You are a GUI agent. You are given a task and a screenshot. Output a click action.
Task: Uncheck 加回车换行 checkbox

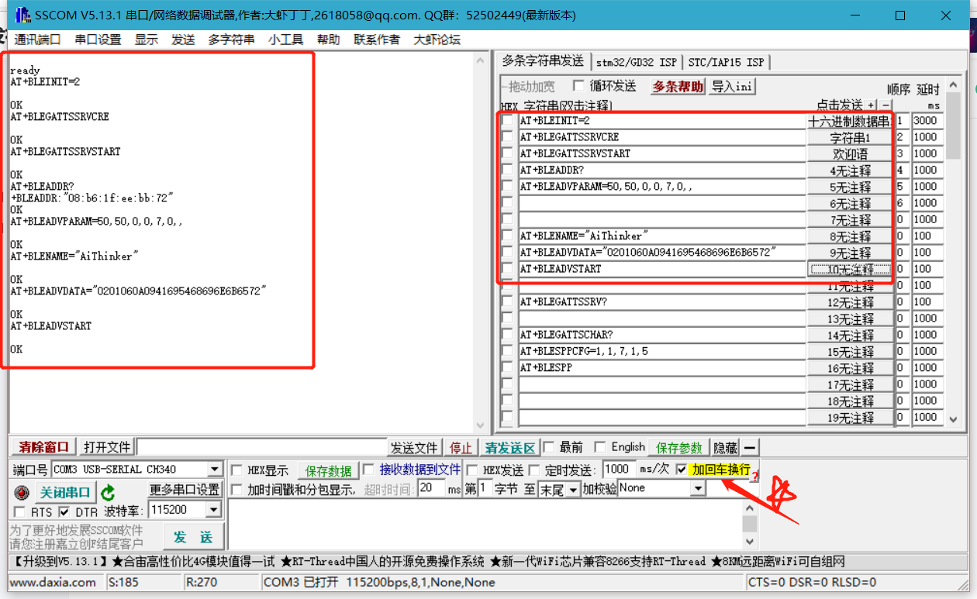(681, 470)
